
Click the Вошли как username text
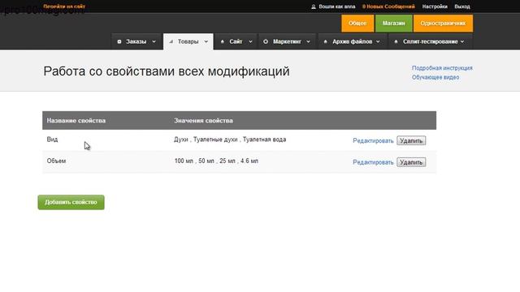click(x=337, y=6)
